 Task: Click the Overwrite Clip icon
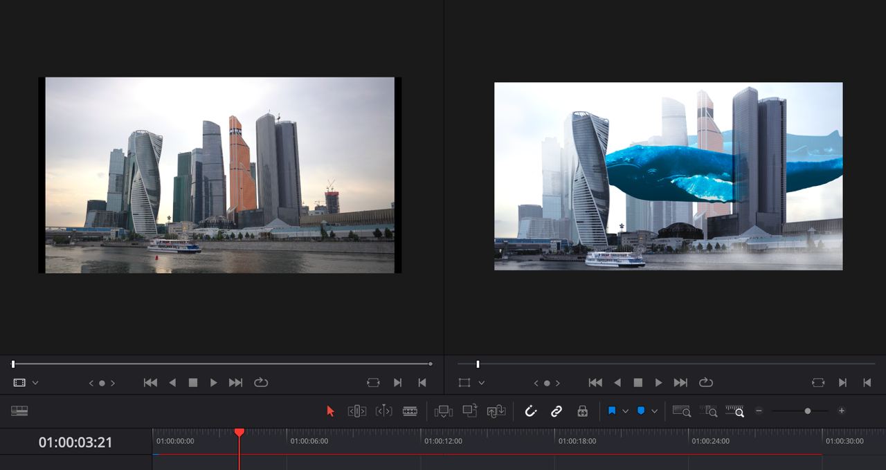tap(470, 411)
